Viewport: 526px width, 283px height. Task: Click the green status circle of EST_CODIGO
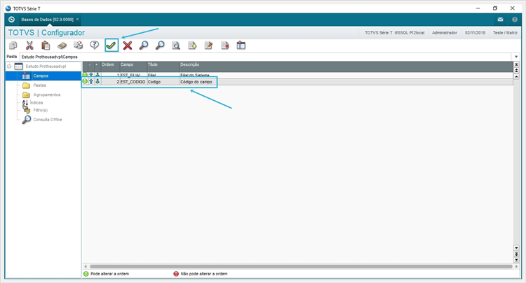[85, 81]
